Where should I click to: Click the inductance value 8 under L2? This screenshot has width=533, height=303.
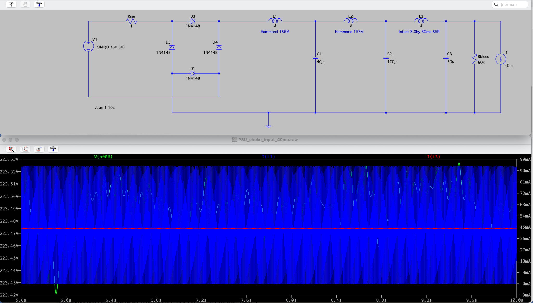(x=351, y=25)
